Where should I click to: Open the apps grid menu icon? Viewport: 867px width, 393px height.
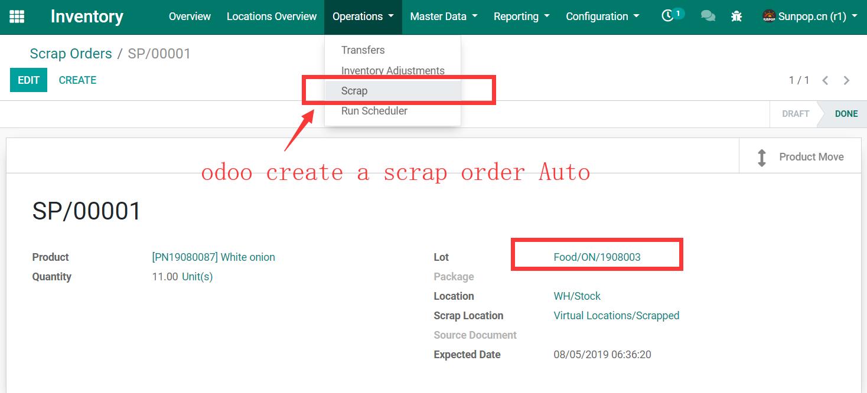17,17
